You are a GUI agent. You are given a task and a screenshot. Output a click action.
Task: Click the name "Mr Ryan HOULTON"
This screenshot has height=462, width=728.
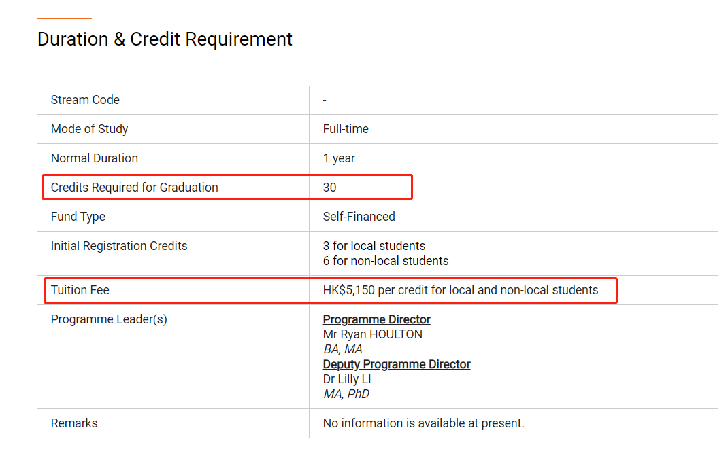click(x=372, y=334)
